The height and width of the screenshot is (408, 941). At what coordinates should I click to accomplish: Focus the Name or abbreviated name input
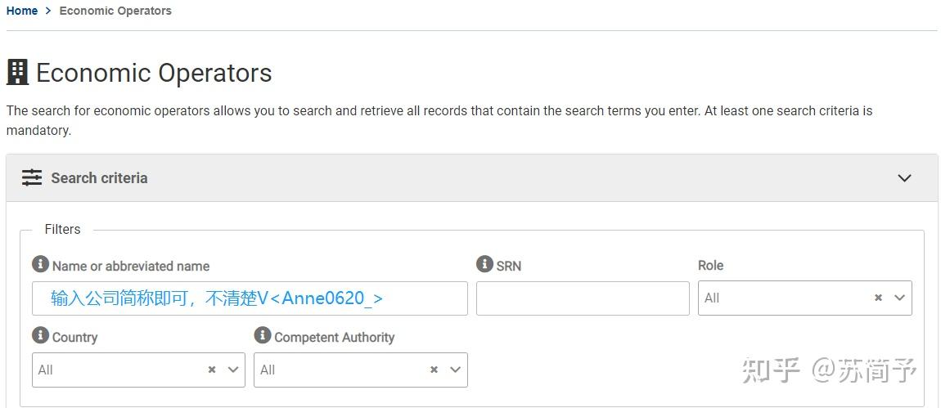point(250,298)
